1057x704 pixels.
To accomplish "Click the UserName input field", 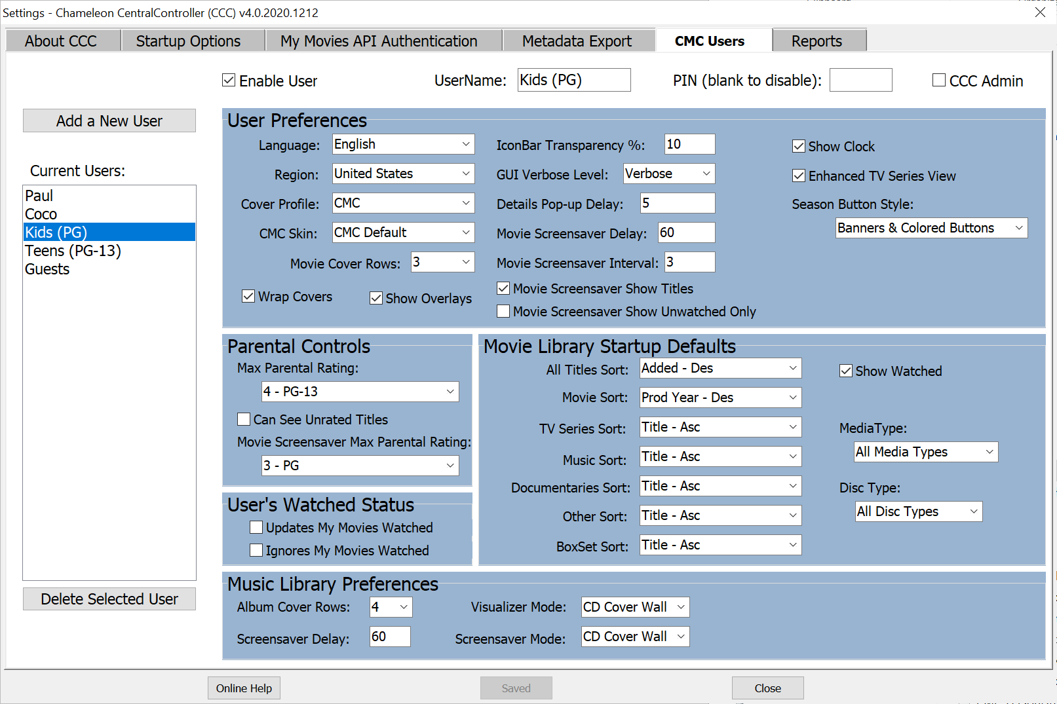I will (574, 80).
